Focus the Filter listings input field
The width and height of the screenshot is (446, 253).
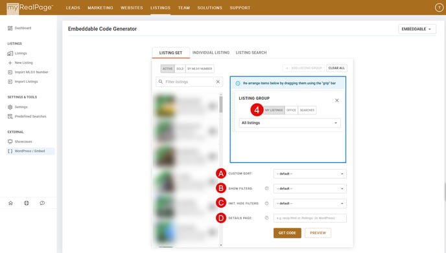pyautogui.click(x=189, y=82)
